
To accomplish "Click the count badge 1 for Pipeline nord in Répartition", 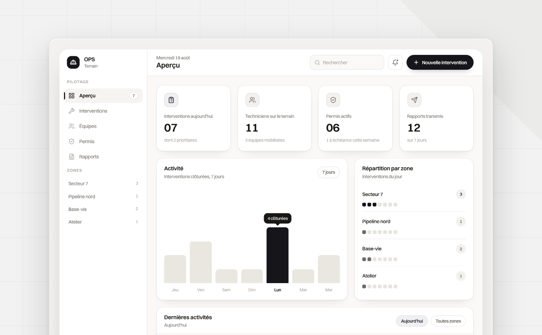I will 461,221.
